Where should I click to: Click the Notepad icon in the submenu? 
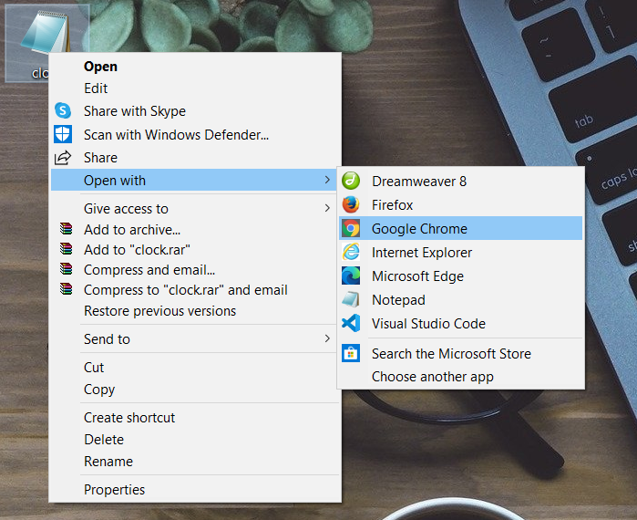point(351,299)
